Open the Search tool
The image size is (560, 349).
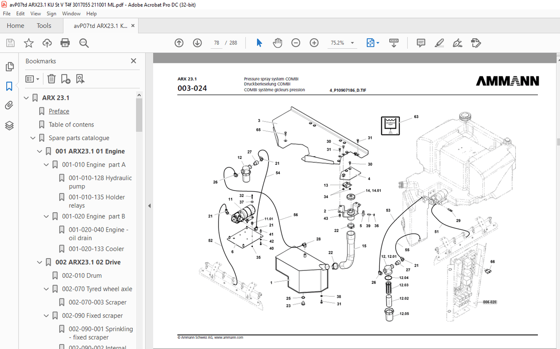(84, 42)
